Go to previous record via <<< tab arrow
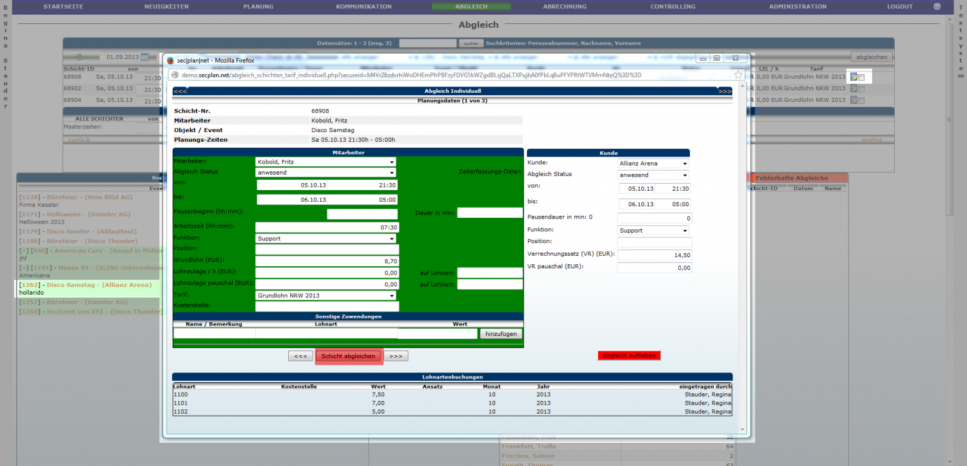967x466 pixels. tap(181, 92)
